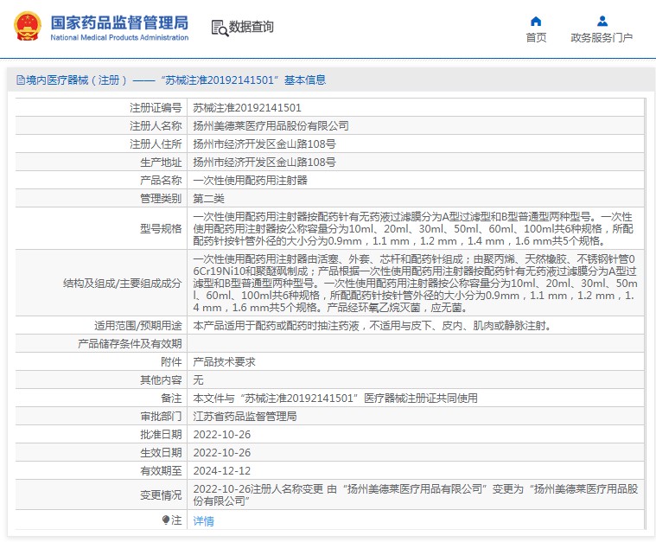Viewport: 656px width, 542px height.
Task: Click the 政务服务门户 monitor icon
Action: tap(602, 21)
